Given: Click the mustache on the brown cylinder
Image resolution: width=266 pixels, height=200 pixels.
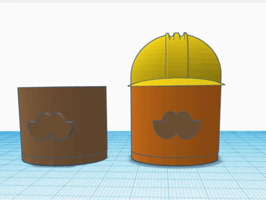Looking at the screenshot, I should 51,126.
